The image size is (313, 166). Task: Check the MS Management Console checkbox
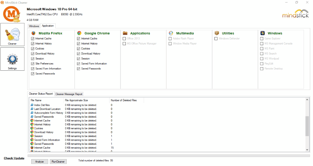262,44
